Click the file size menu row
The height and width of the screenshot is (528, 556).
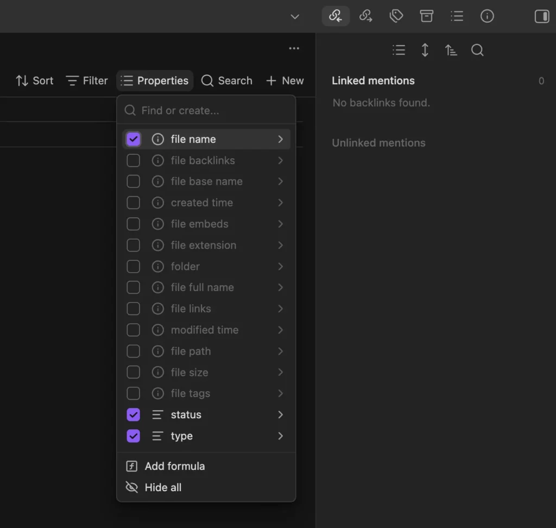[x=206, y=372]
